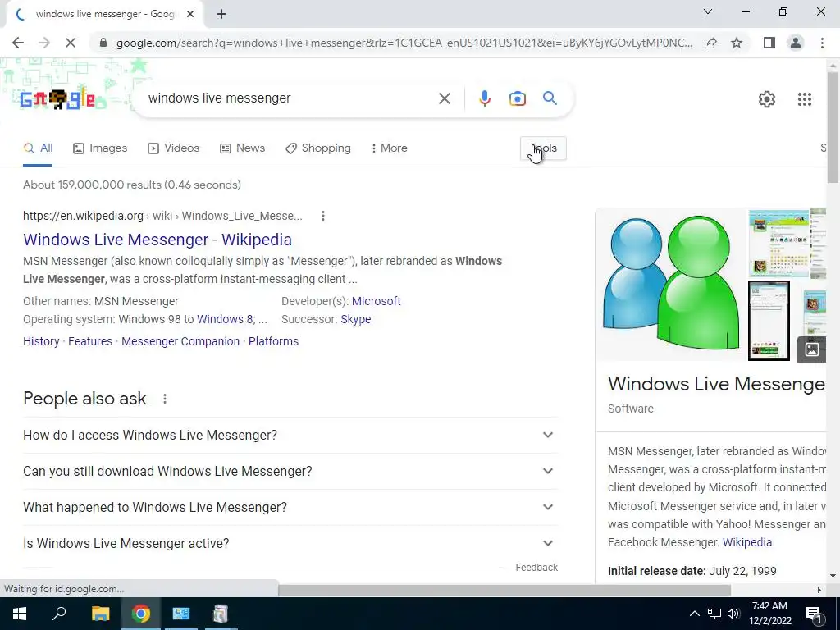840x630 pixels.
Task: Stop loading the page
Action: click(71, 43)
